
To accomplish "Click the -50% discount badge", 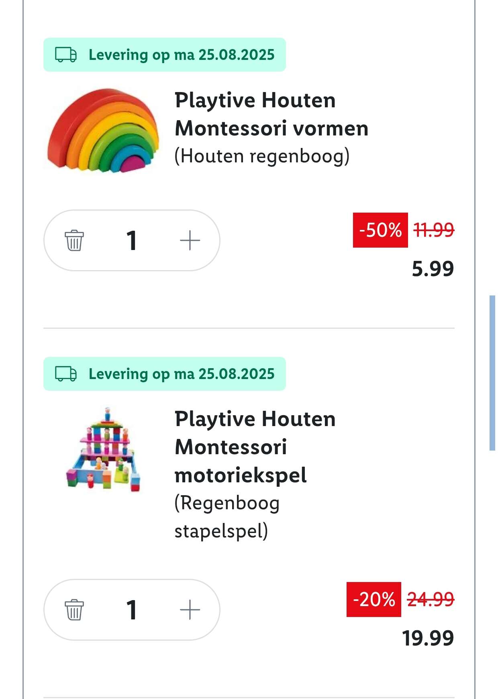I will (380, 230).
